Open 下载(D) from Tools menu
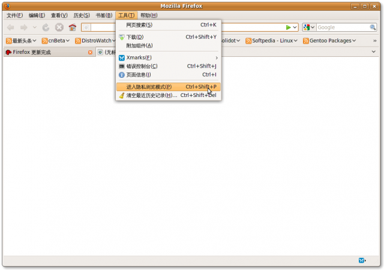384x270 pixels. point(169,37)
